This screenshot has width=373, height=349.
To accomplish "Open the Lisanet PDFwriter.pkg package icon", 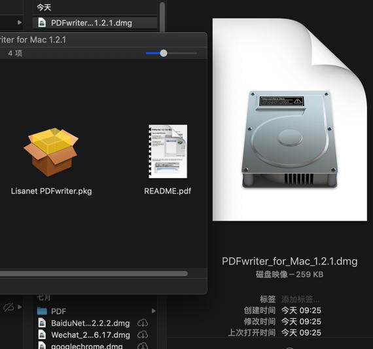I will coord(51,152).
